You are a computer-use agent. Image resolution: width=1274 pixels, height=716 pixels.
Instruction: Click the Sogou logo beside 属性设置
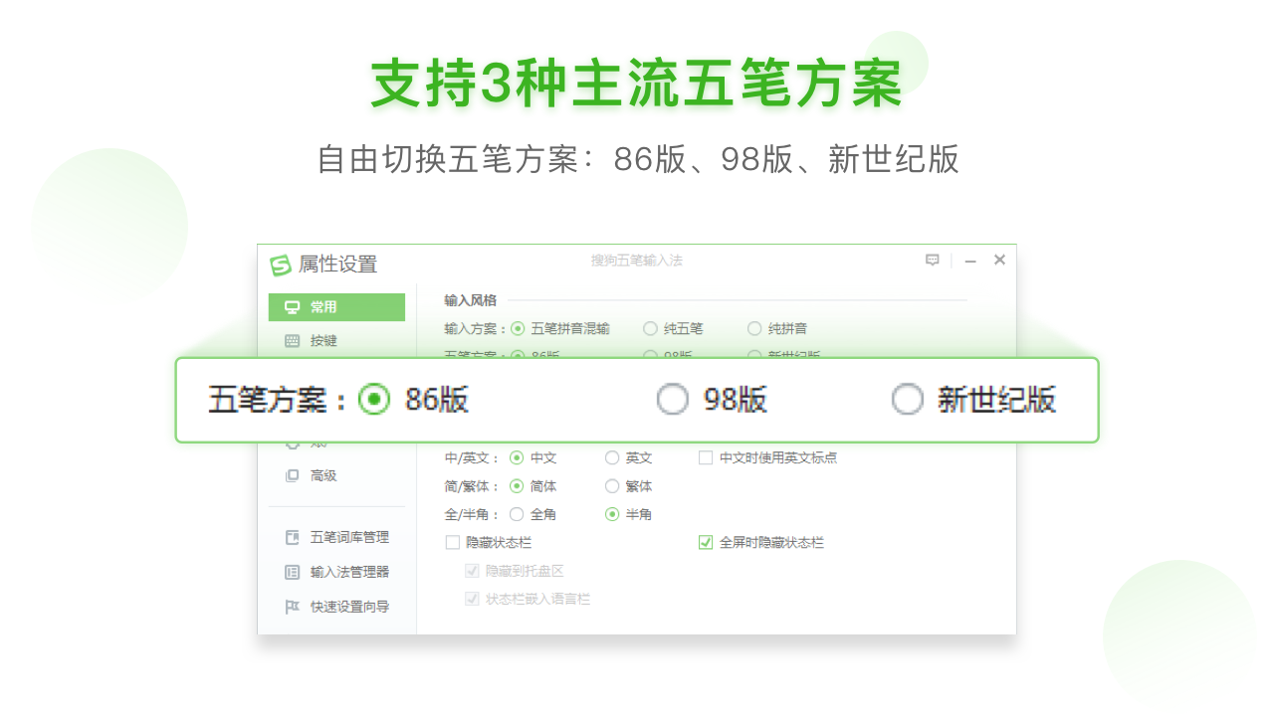tap(281, 266)
